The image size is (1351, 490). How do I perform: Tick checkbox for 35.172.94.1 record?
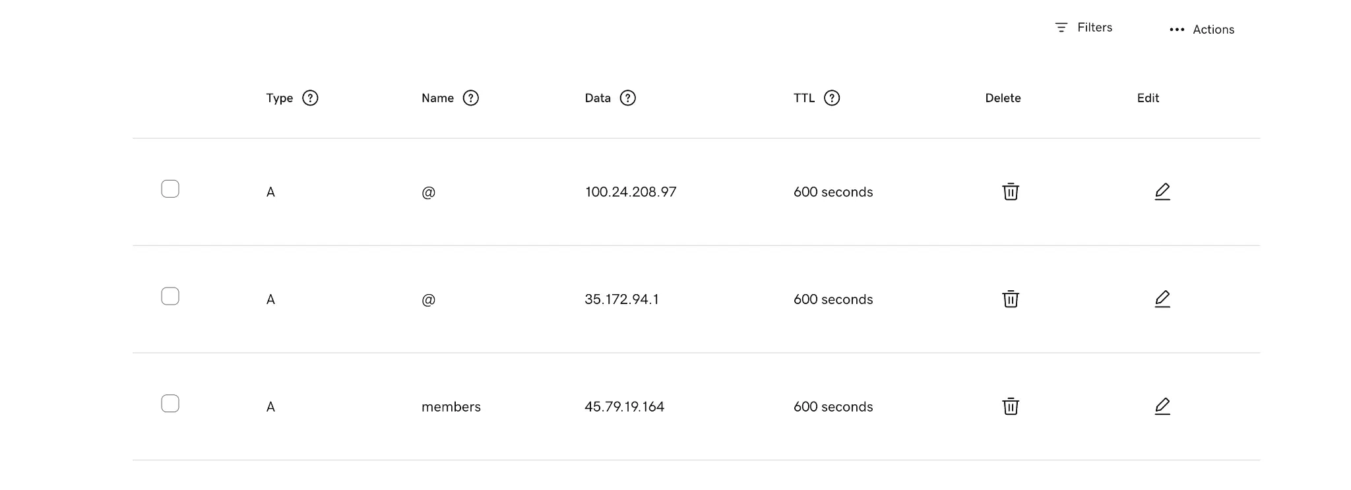(170, 297)
